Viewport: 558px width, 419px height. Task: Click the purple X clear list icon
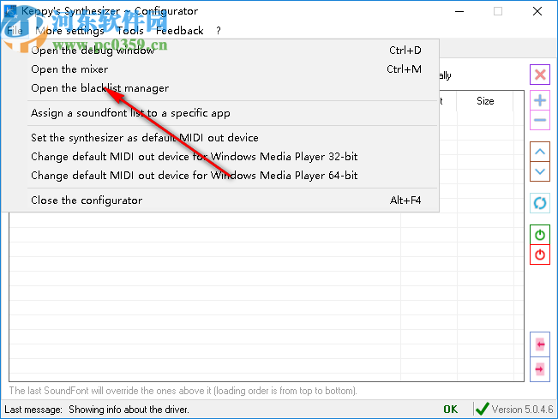tap(540, 75)
